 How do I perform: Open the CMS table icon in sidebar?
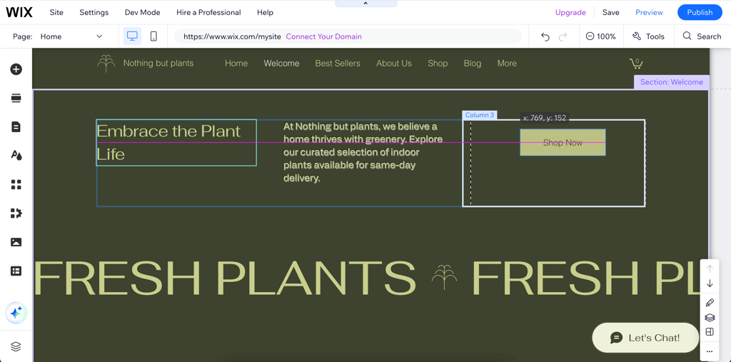coord(16,271)
